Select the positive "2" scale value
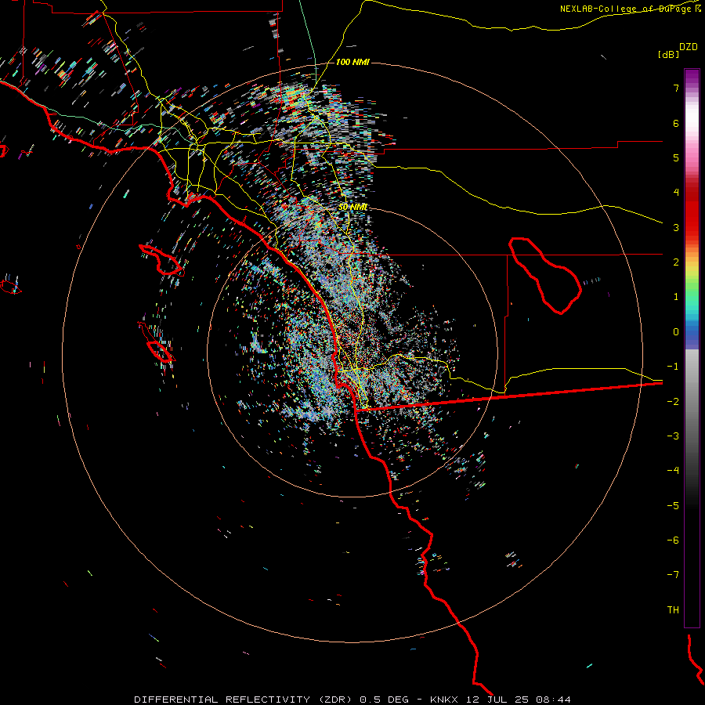 tap(676, 262)
